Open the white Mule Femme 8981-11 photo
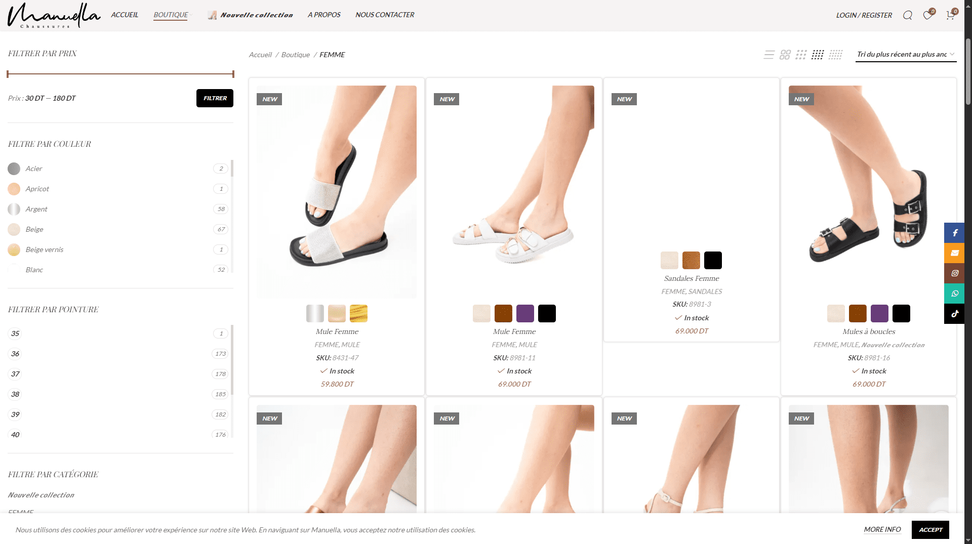Screen dimensions: 972x544 514,192
